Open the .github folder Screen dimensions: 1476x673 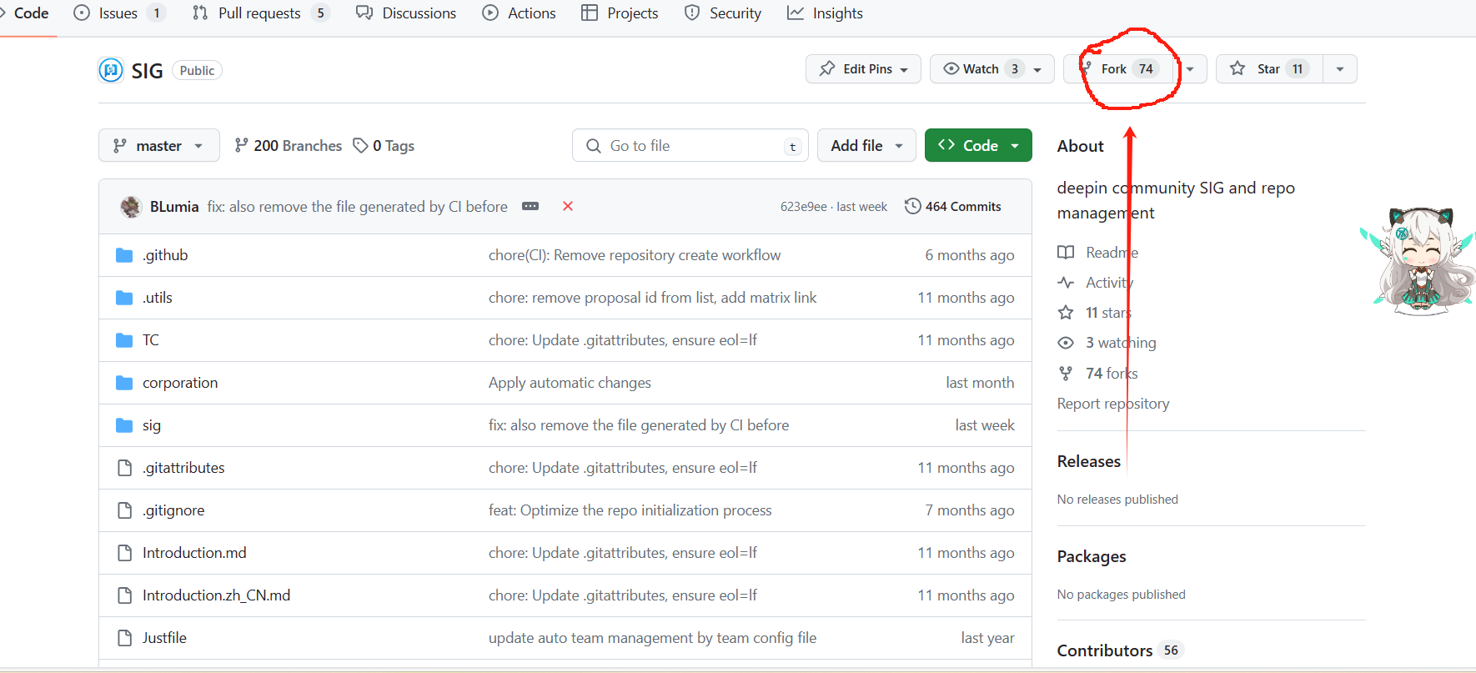tap(165, 255)
